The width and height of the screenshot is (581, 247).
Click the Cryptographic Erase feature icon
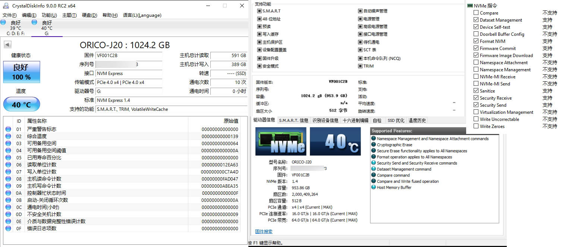(374, 145)
